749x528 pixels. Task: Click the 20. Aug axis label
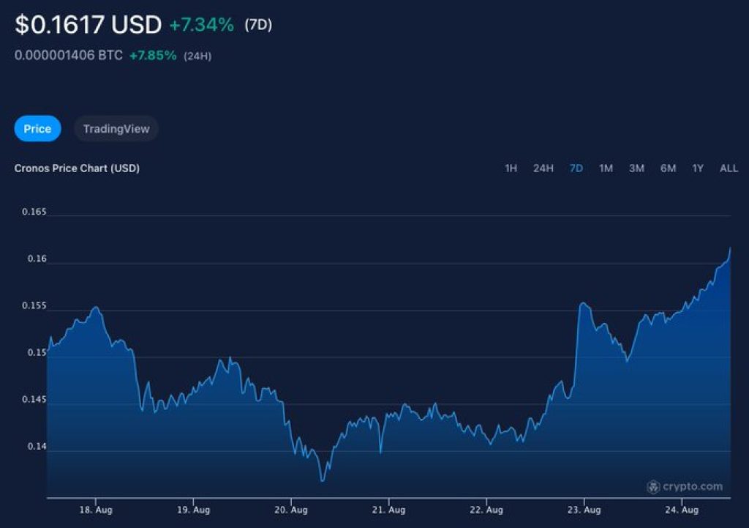click(x=291, y=510)
